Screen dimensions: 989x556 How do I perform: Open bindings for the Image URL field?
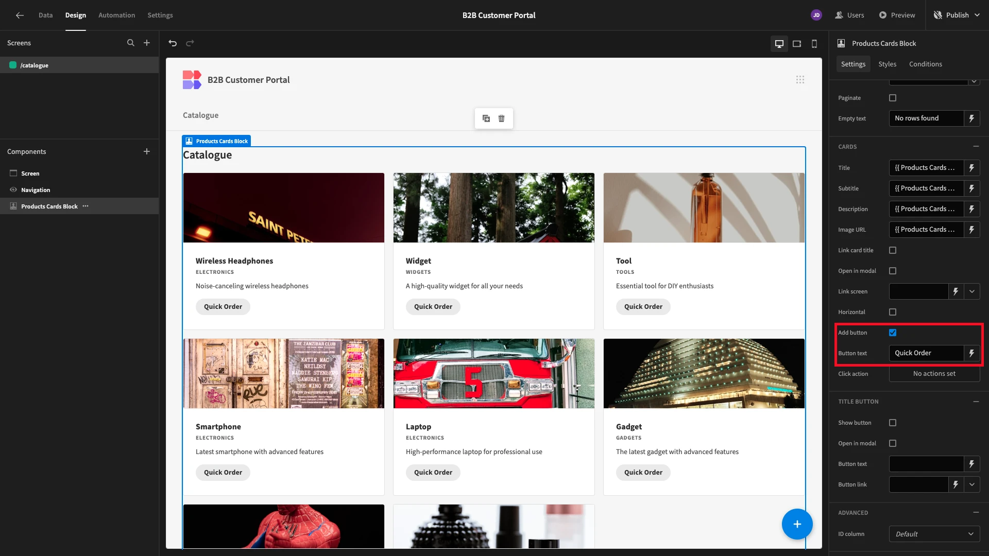point(971,230)
